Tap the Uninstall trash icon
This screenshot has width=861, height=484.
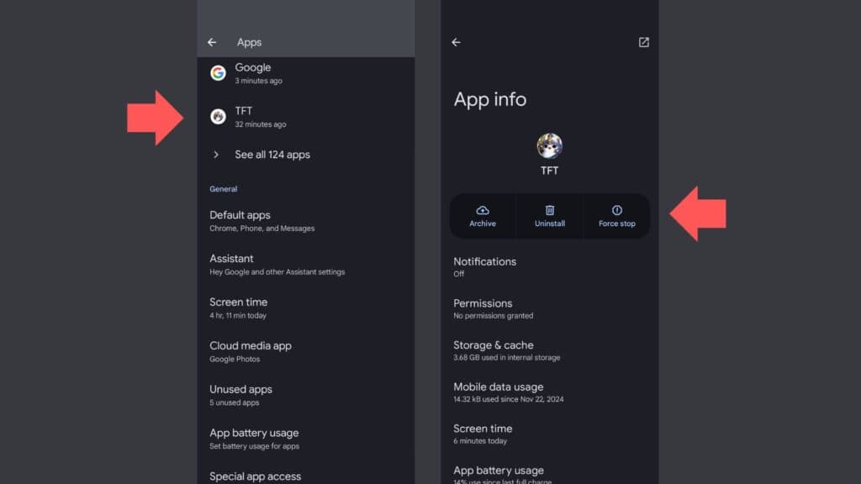click(x=550, y=210)
